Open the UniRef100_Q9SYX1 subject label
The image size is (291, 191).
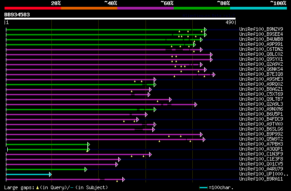(x=261, y=59)
